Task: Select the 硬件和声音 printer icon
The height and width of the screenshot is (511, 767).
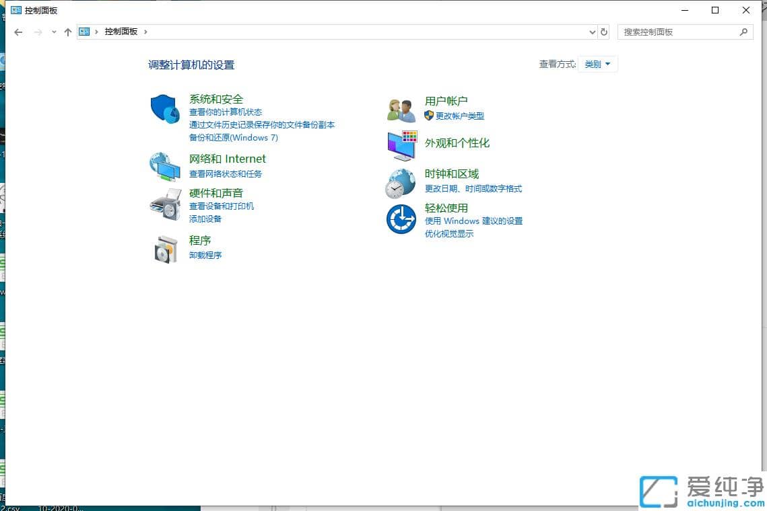Action: point(165,205)
